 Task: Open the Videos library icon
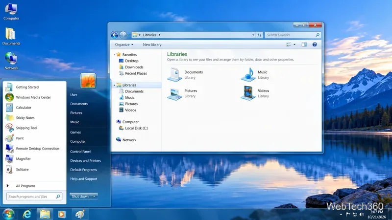click(248, 93)
